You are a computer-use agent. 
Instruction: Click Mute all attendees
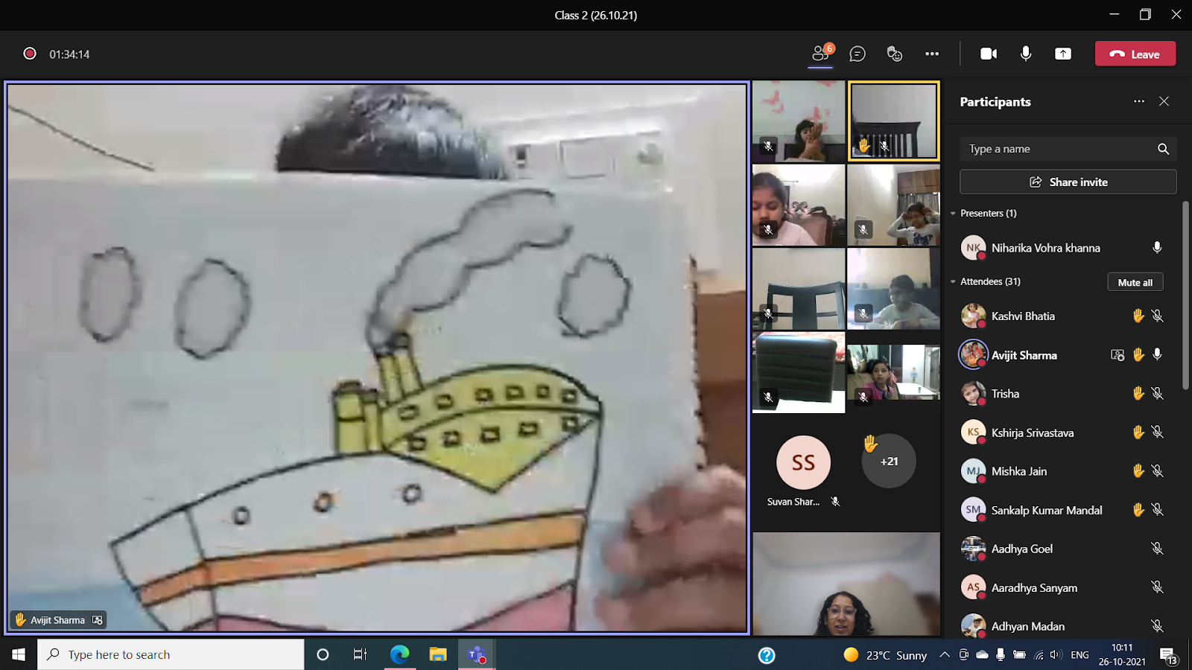point(1135,282)
